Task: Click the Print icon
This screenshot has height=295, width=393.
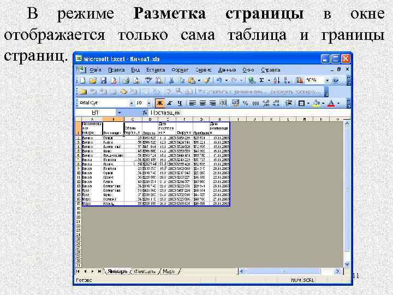Action: tap(126, 80)
